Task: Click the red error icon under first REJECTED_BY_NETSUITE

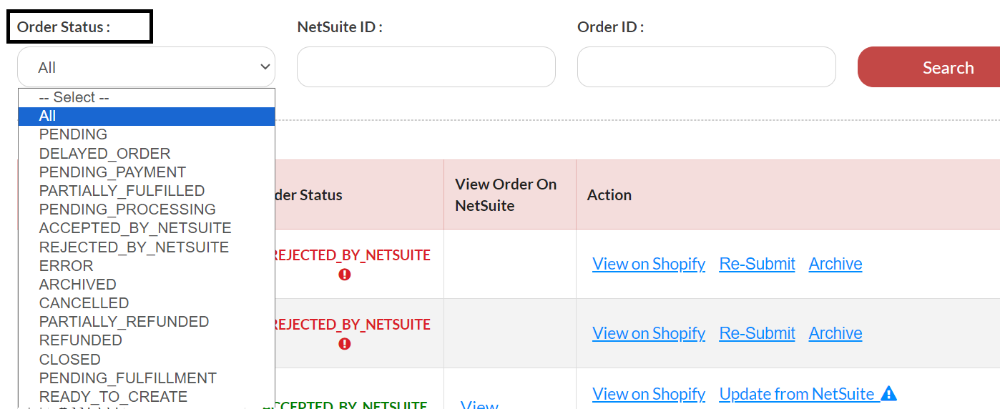Action: [x=345, y=275]
